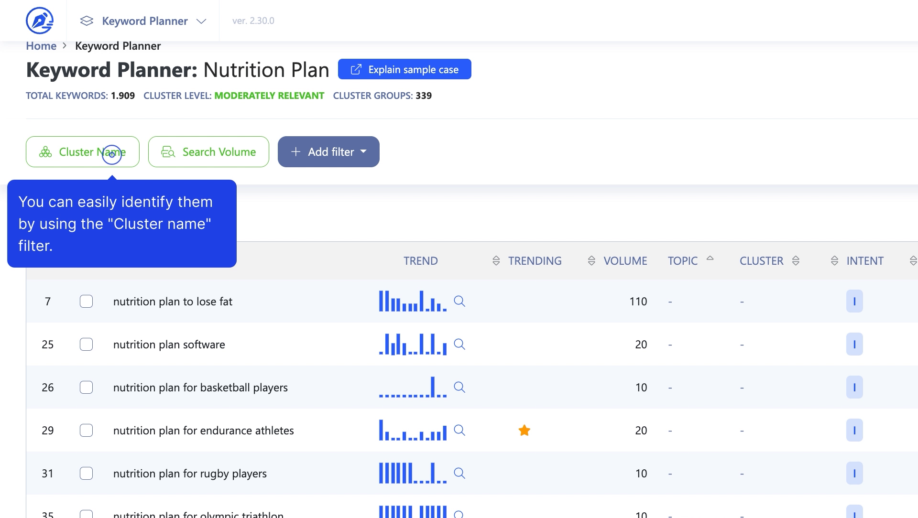
Task: Click magnifier icon for basketball players keyword
Action: (459, 387)
